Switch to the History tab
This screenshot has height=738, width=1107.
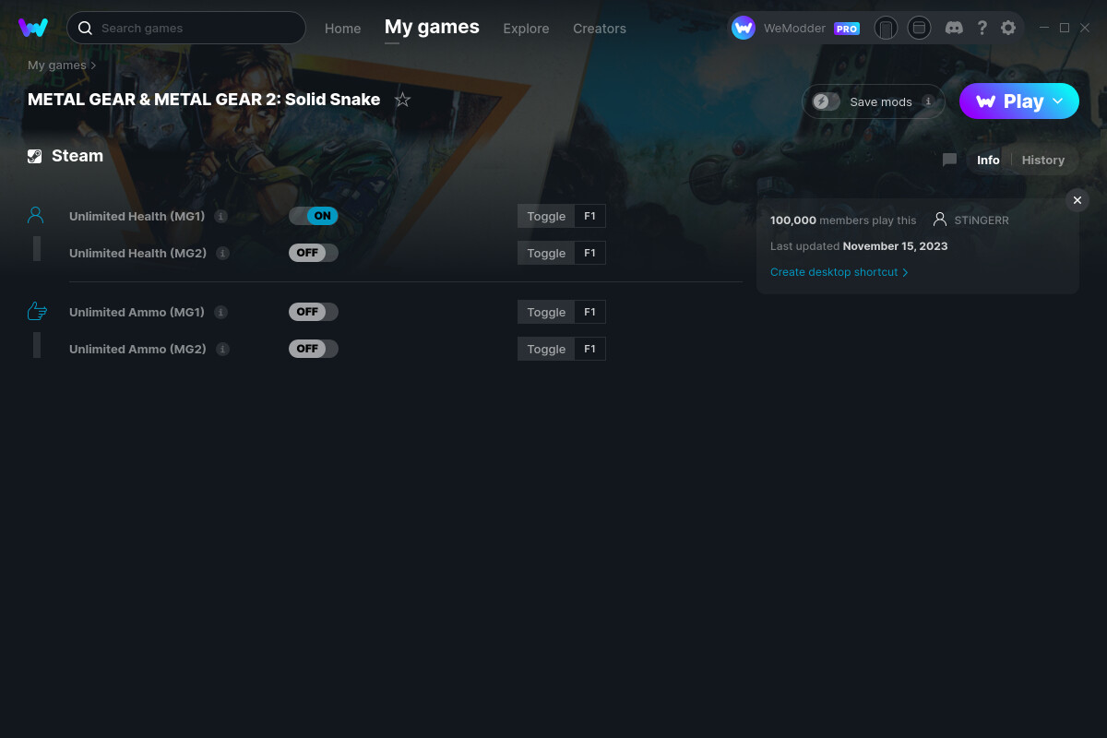click(1043, 160)
